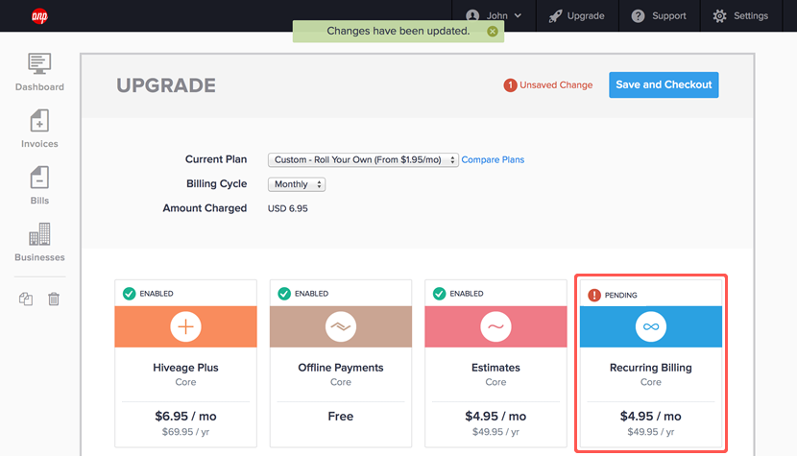Image resolution: width=797 pixels, height=456 pixels.
Task: Select the Hiveage Plus card title
Action: (x=185, y=368)
